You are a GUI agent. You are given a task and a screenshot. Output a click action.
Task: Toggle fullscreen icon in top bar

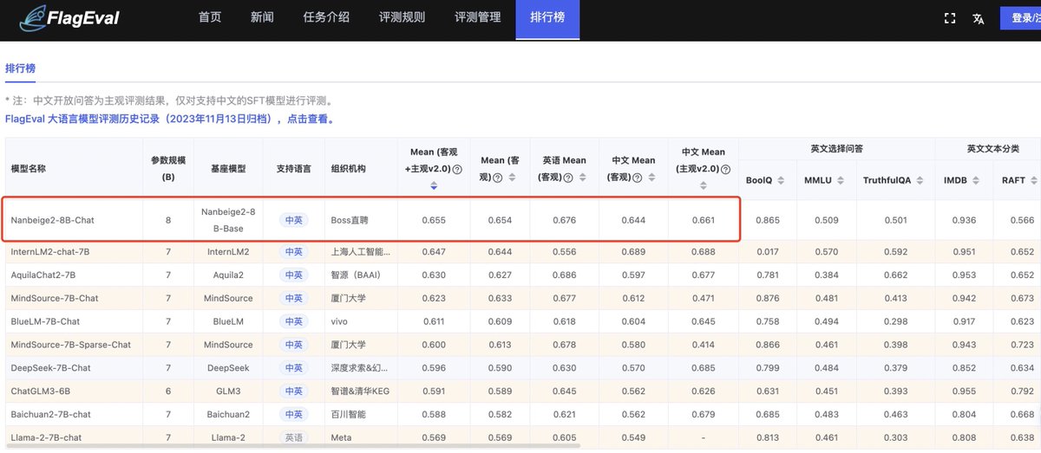[x=949, y=18]
